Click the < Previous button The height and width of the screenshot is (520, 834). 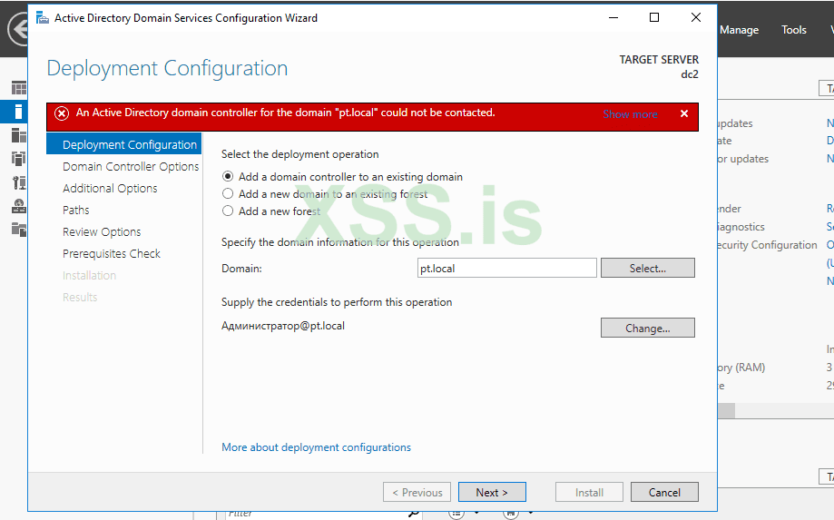click(x=417, y=493)
